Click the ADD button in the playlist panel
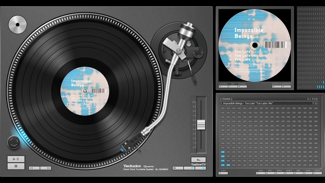Image resolution: width=325 pixels, height=183 pixels. (x=261, y=173)
